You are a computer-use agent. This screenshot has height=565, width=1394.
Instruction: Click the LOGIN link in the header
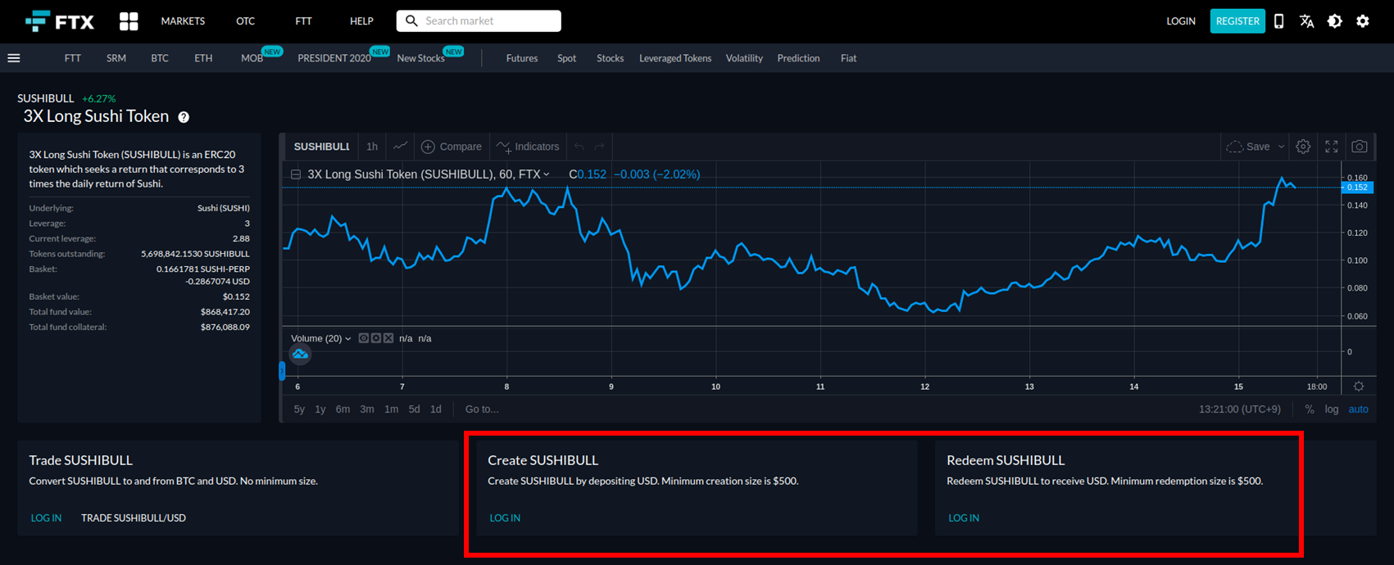(1181, 21)
